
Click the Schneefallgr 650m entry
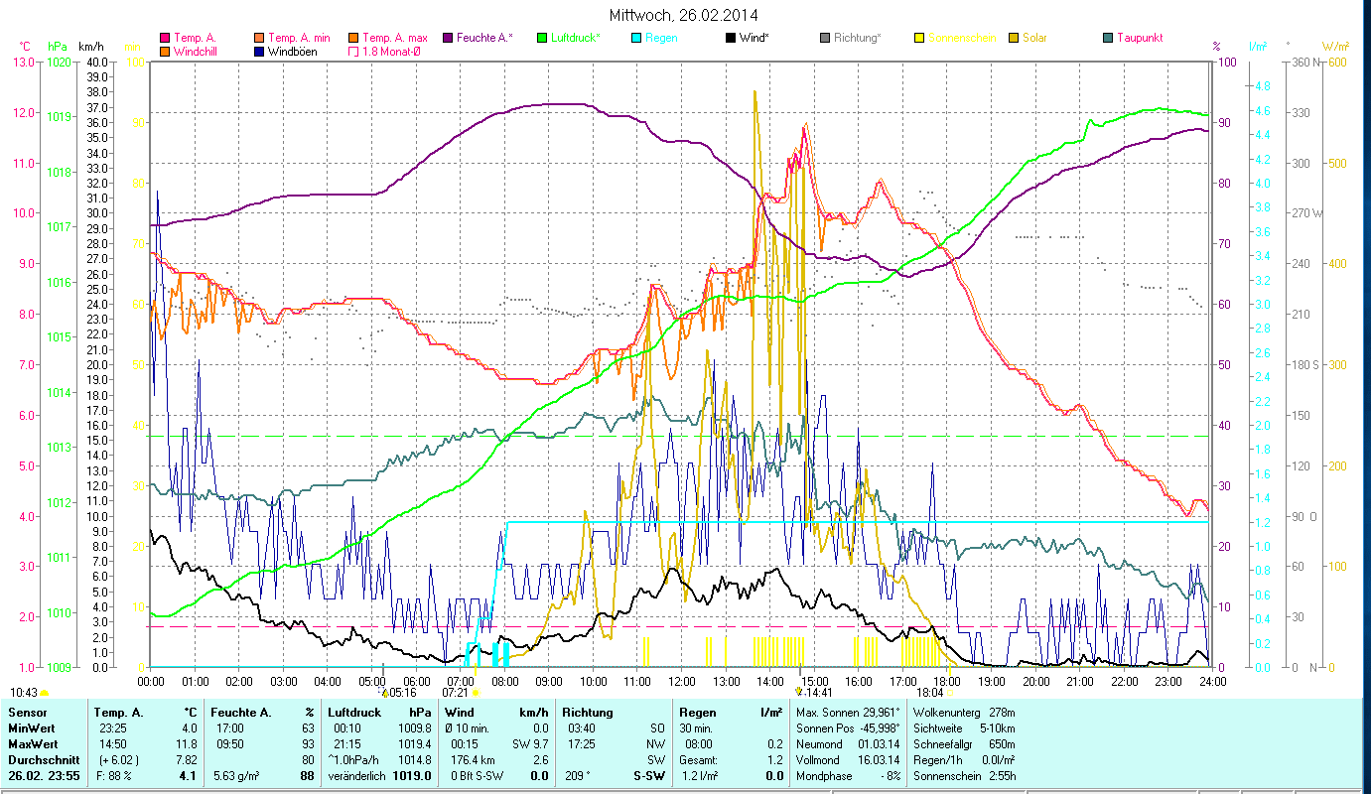[x=964, y=744]
